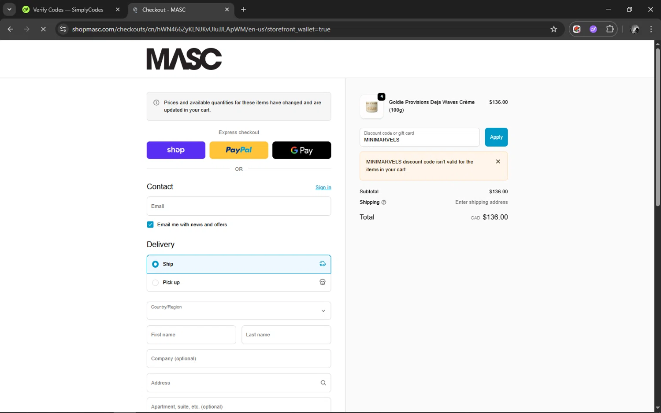
Task: Close the Verify Codes — SimplyCodes tab
Action: pyautogui.click(x=118, y=9)
